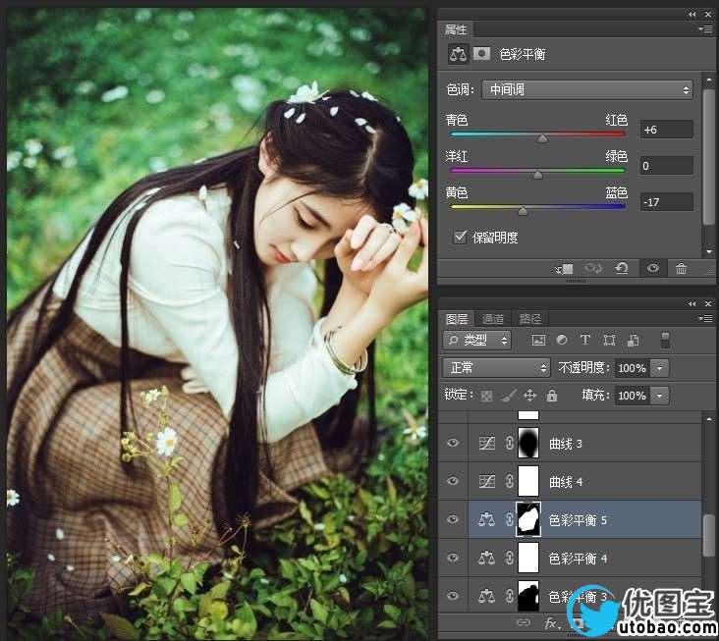Screen dimensions: 719x641
Task: Open the Properties panel flyout menu
Action: [705, 28]
